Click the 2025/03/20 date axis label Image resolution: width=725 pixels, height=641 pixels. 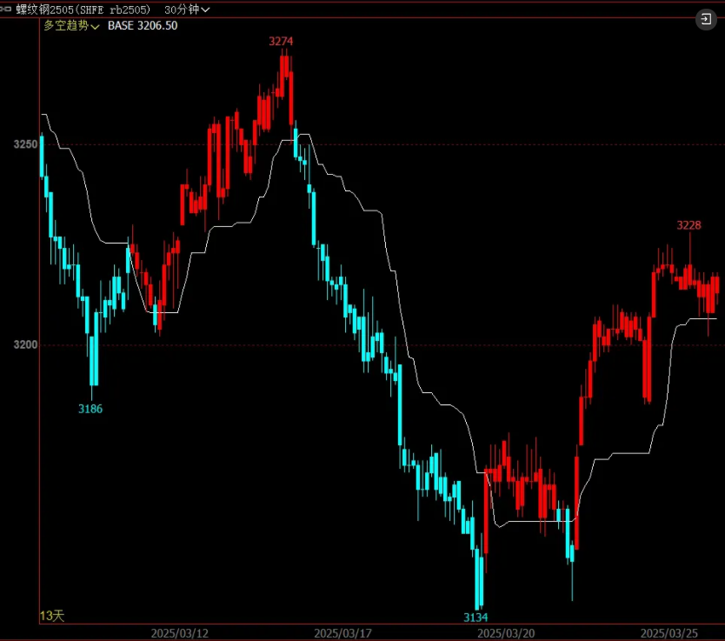[x=506, y=633]
